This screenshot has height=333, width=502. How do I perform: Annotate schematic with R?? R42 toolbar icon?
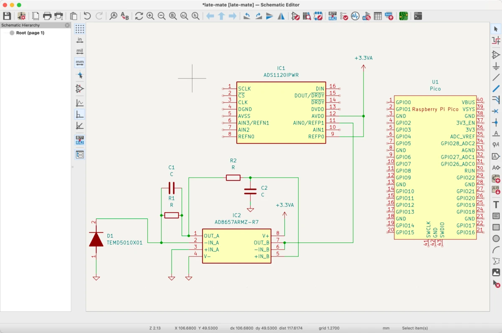(x=333, y=16)
